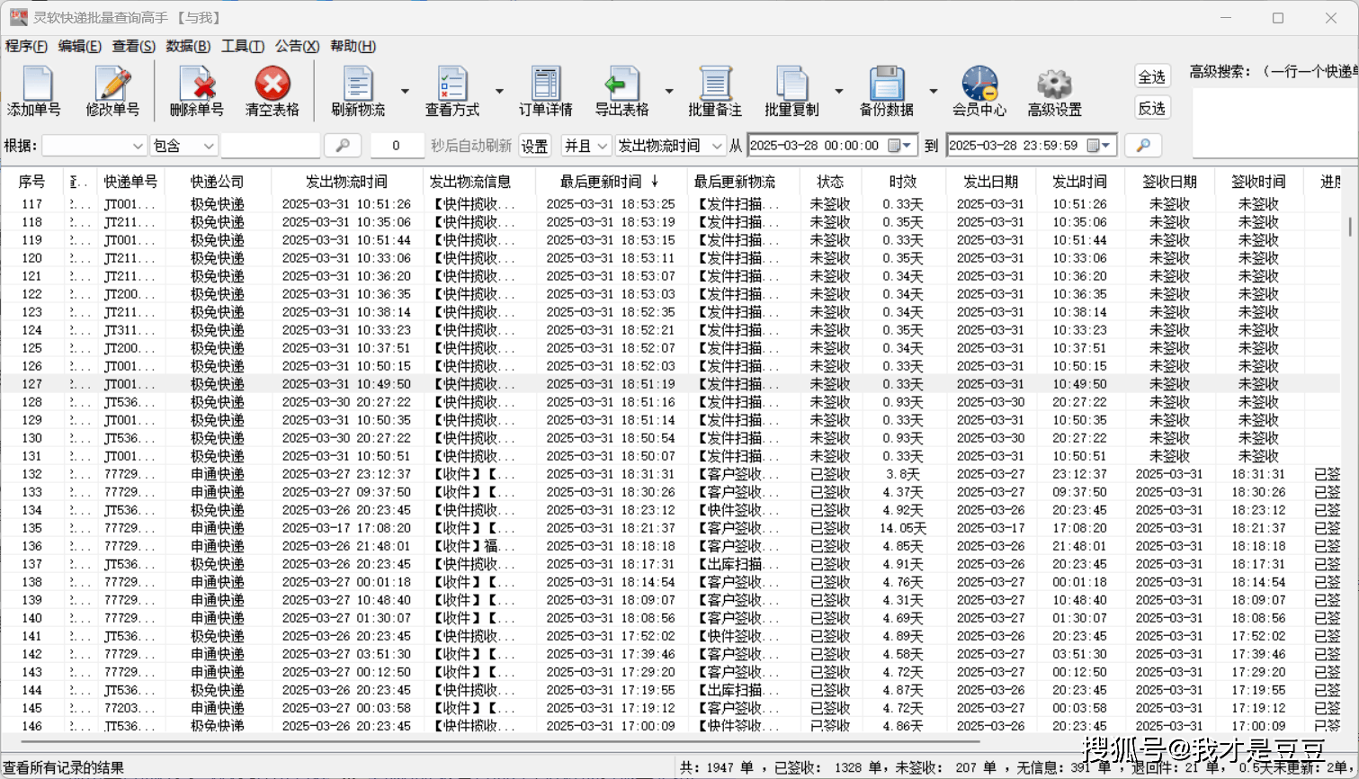The image size is (1359, 779).
Task: Click 【出库扫描 cell in row 137
Action: [739, 564]
